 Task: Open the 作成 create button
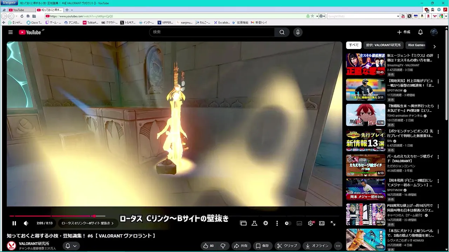click(403, 32)
